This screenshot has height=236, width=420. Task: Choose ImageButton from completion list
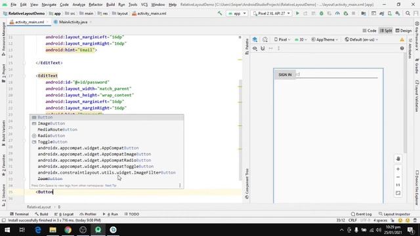coord(106,123)
